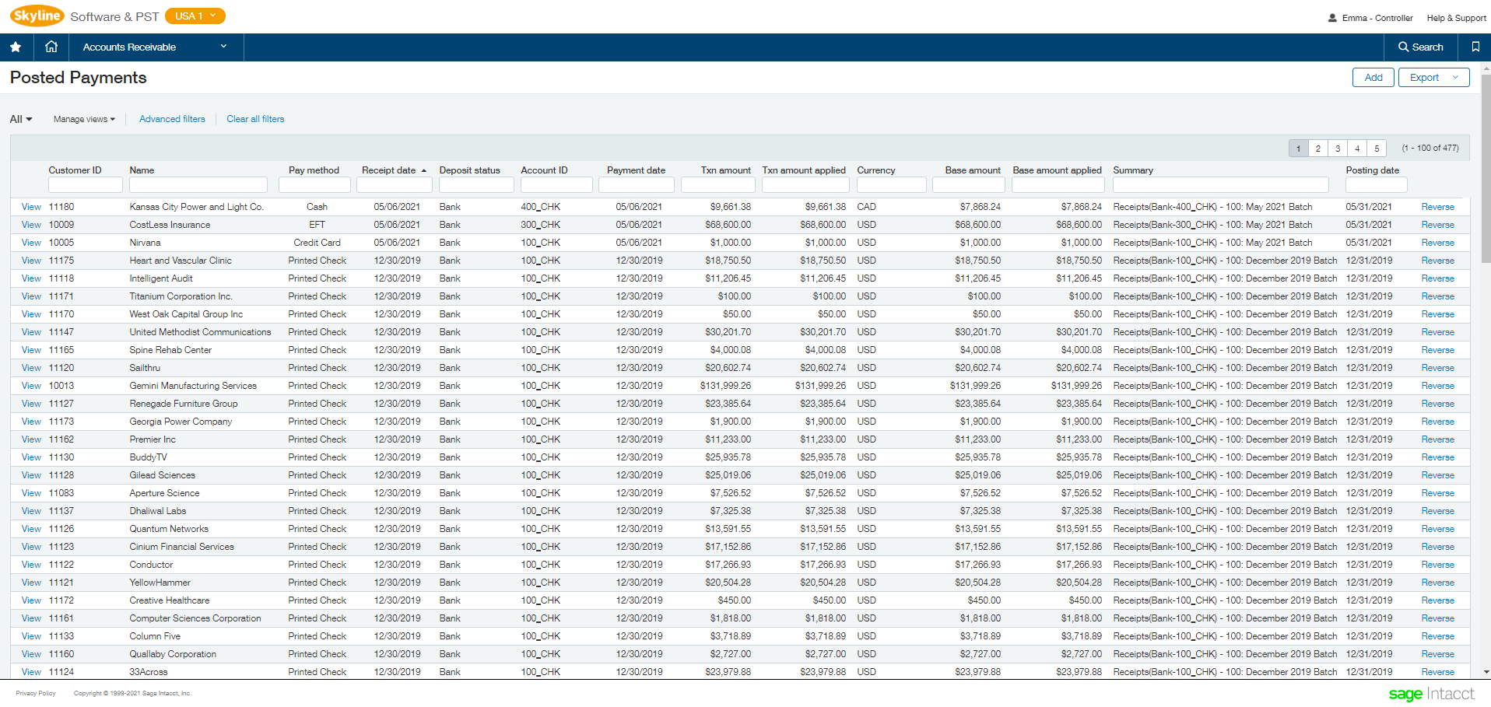
Task: Click the Skyline logo
Action: pyautogui.click(x=37, y=16)
